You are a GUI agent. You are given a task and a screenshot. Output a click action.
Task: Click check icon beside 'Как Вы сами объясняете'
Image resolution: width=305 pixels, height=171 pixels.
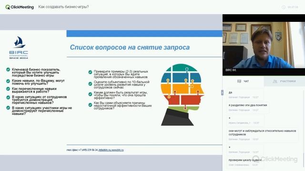click(x=90, y=105)
